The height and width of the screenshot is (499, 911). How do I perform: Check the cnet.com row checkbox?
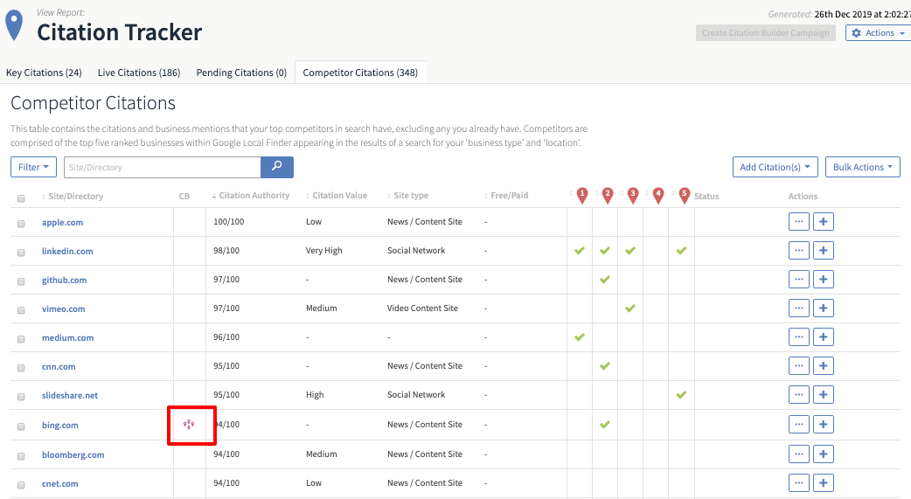tap(21, 485)
